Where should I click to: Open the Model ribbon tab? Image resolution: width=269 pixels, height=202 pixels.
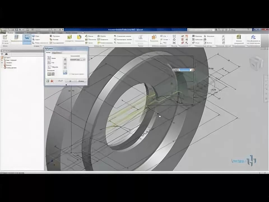(11, 33)
